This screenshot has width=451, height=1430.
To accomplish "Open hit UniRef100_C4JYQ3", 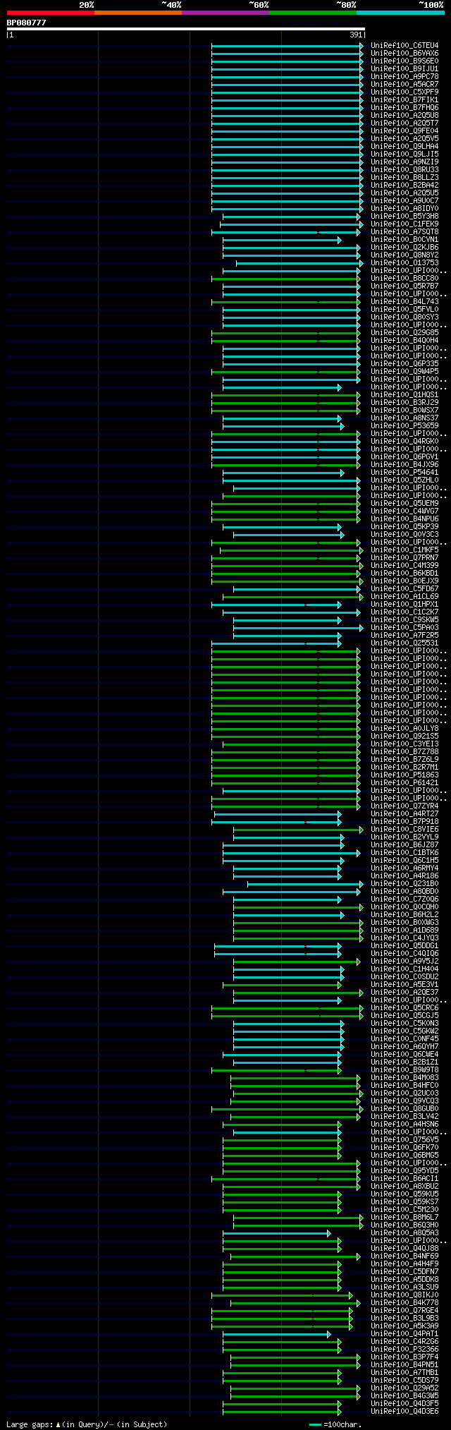I will [x=404, y=938].
